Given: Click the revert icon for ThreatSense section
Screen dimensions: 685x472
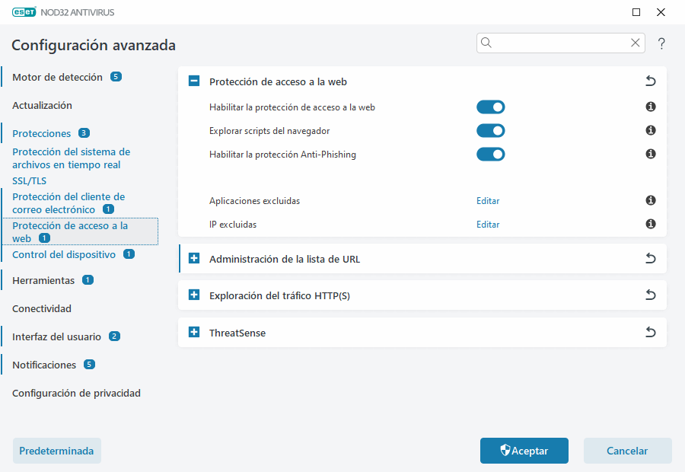Looking at the screenshot, I should [x=650, y=332].
